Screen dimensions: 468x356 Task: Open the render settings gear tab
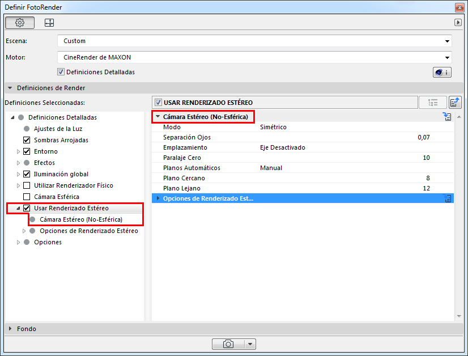(20, 23)
